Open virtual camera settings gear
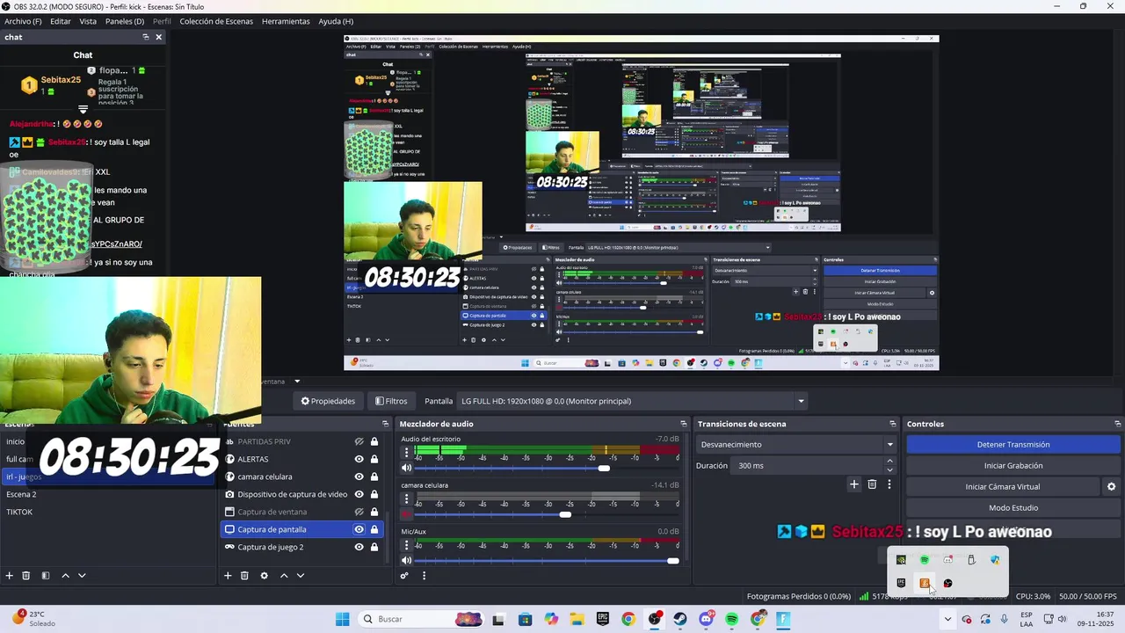 1111,486
